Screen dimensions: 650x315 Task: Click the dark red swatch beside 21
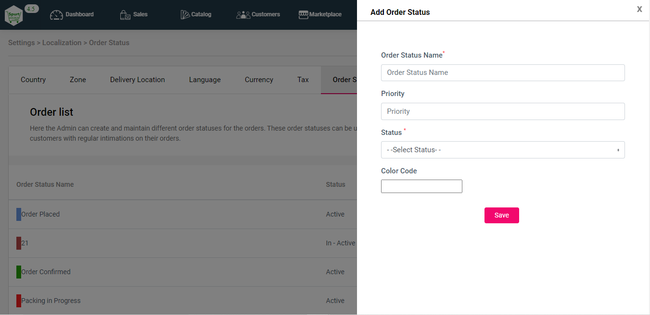[19, 243]
